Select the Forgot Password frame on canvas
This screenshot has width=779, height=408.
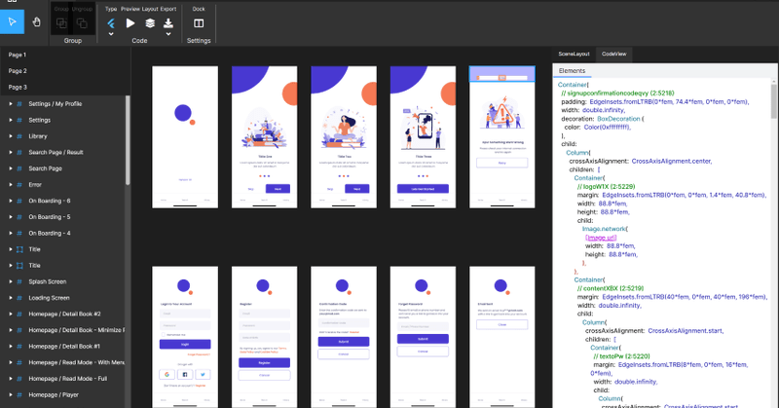click(423, 337)
